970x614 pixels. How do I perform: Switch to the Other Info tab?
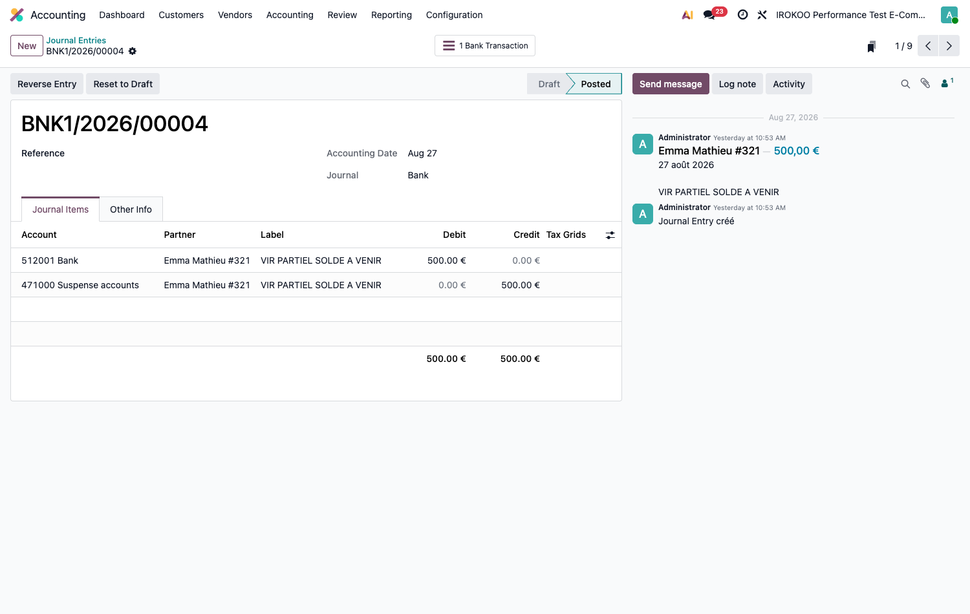tap(131, 209)
